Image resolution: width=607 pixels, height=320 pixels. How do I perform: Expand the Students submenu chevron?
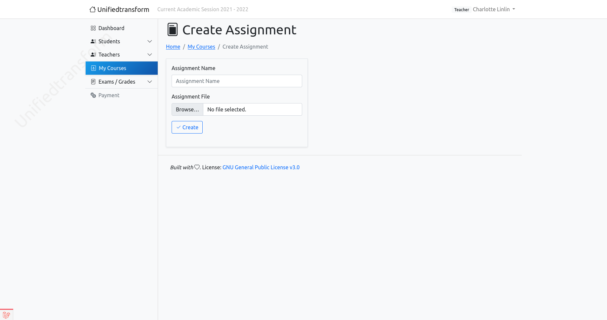tap(149, 41)
